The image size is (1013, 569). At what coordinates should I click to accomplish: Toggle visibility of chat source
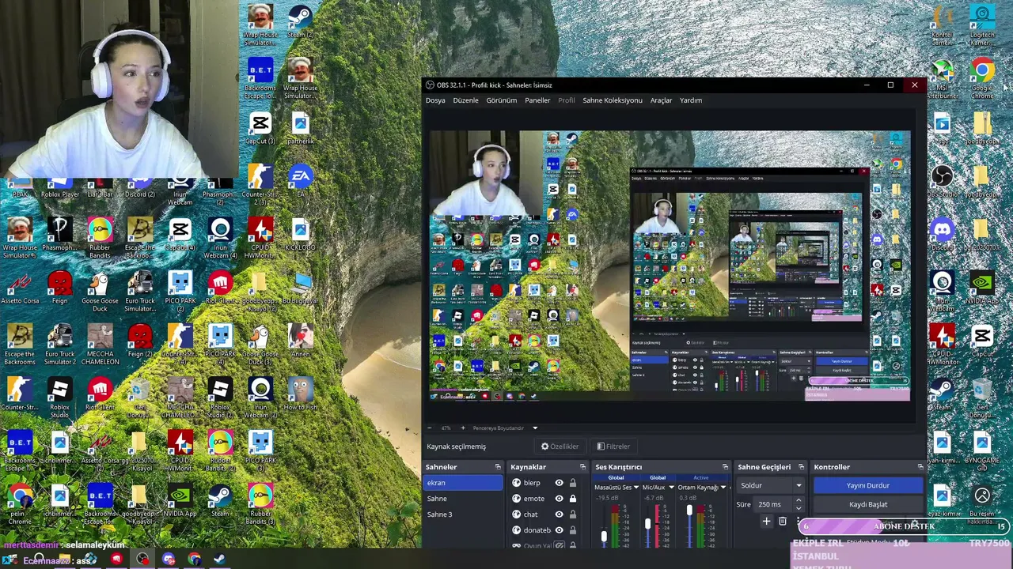[559, 514]
